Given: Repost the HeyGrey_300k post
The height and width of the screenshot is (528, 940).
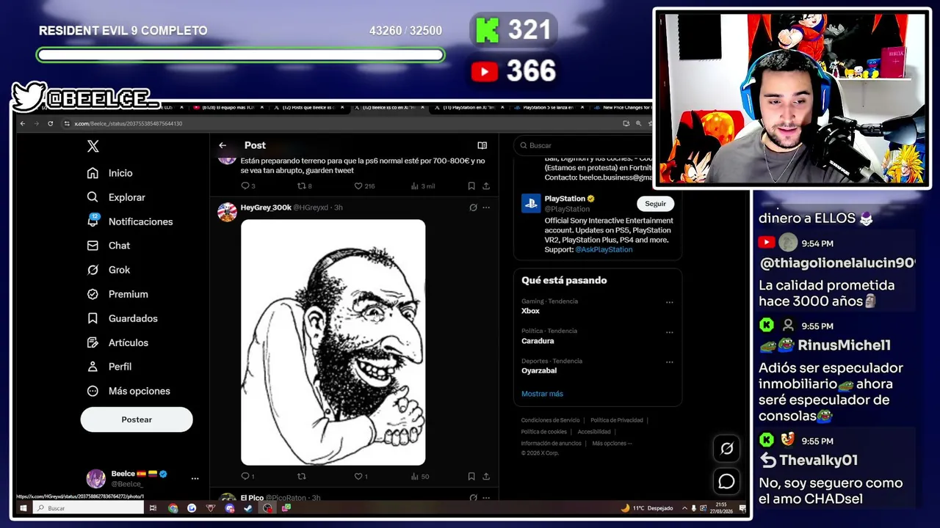Looking at the screenshot, I should [301, 477].
